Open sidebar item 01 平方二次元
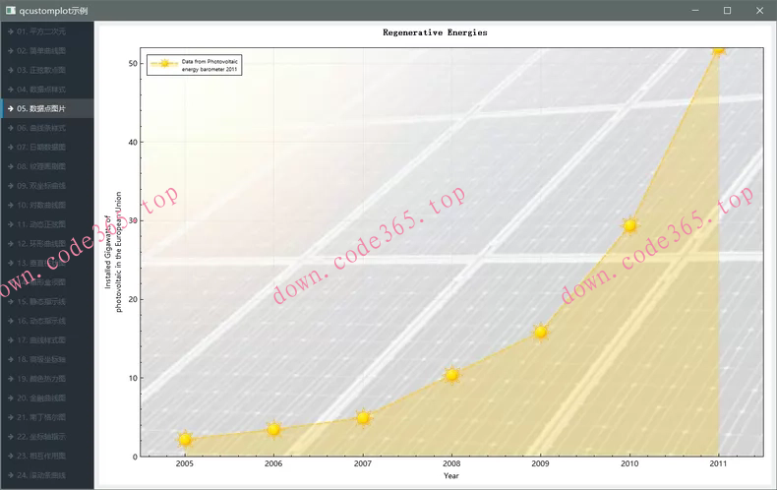Image resolution: width=777 pixels, height=490 pixels. 47,31
